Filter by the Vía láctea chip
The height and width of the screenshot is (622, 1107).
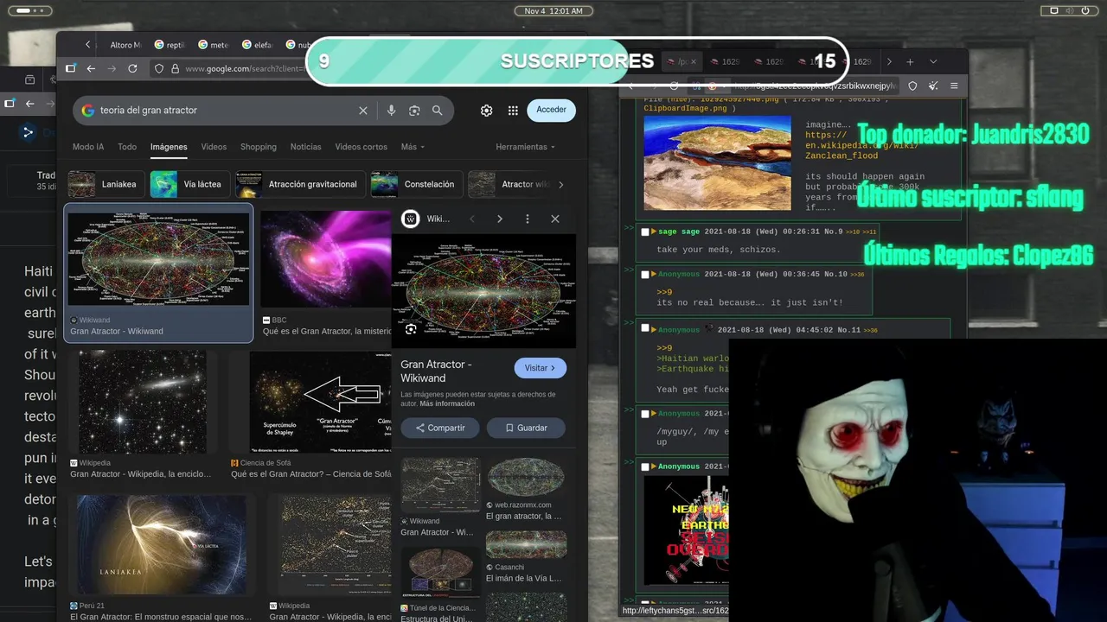(x=189, y=184)
